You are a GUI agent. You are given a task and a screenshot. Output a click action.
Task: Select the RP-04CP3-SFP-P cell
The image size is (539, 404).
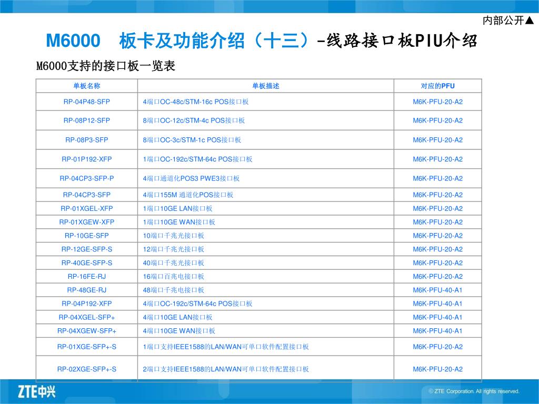(x=87, y=178)
